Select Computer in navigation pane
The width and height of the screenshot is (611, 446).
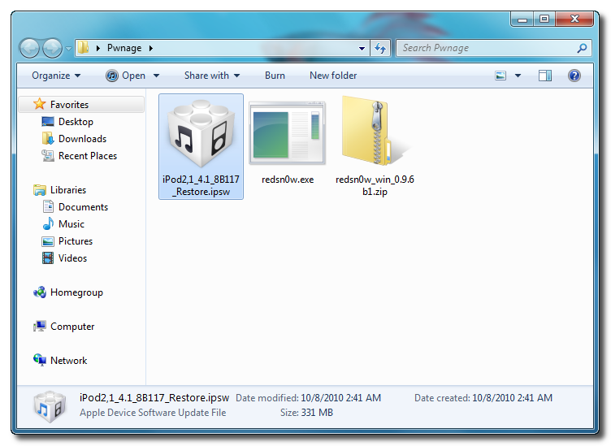click(72, 327)
